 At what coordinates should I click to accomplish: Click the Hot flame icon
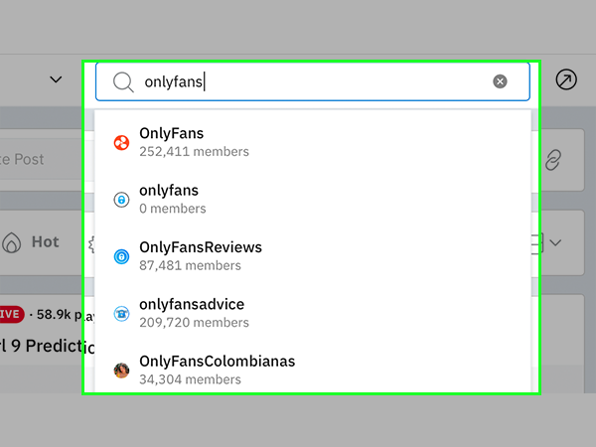[x=11, y=242]
